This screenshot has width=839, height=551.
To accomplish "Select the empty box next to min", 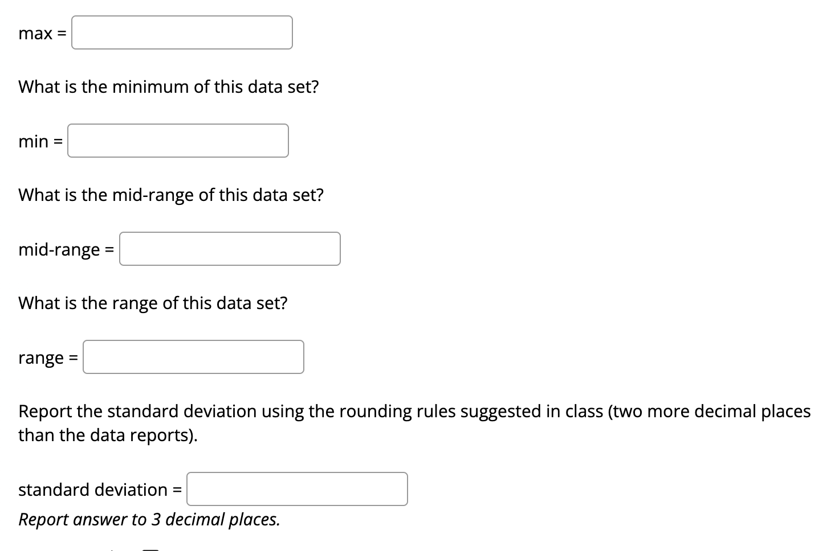I will tap(177, 140).
